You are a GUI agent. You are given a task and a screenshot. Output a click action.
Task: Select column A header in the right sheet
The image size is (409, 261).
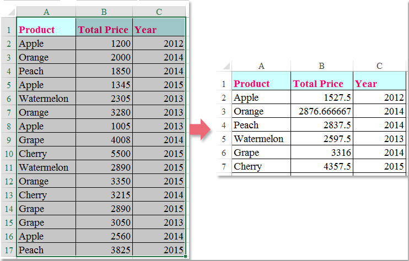pos(261,66)
